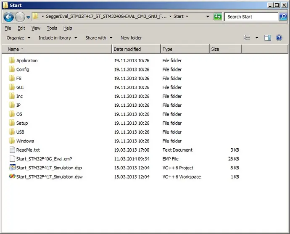The image size is (290, 234).
Task: Sort files by Date modified column
Action: click(x=127, y=49)
